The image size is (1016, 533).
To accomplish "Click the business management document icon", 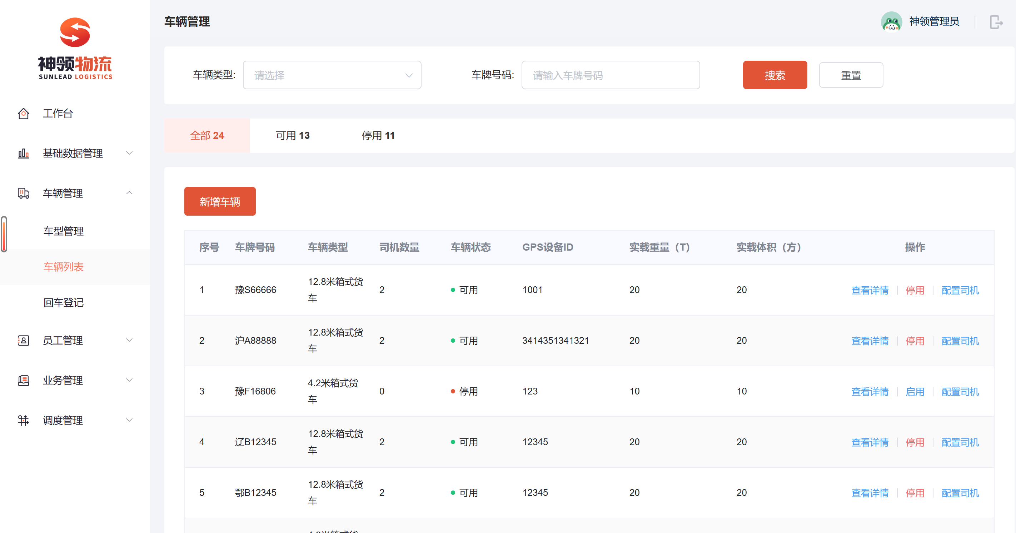I will click(x=23, y=381).
